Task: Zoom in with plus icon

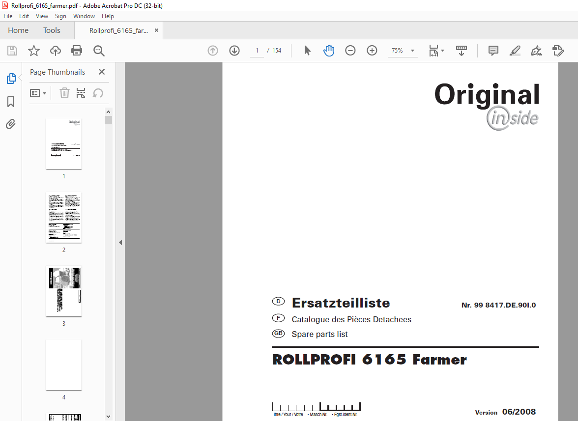Action: [372, 51]
